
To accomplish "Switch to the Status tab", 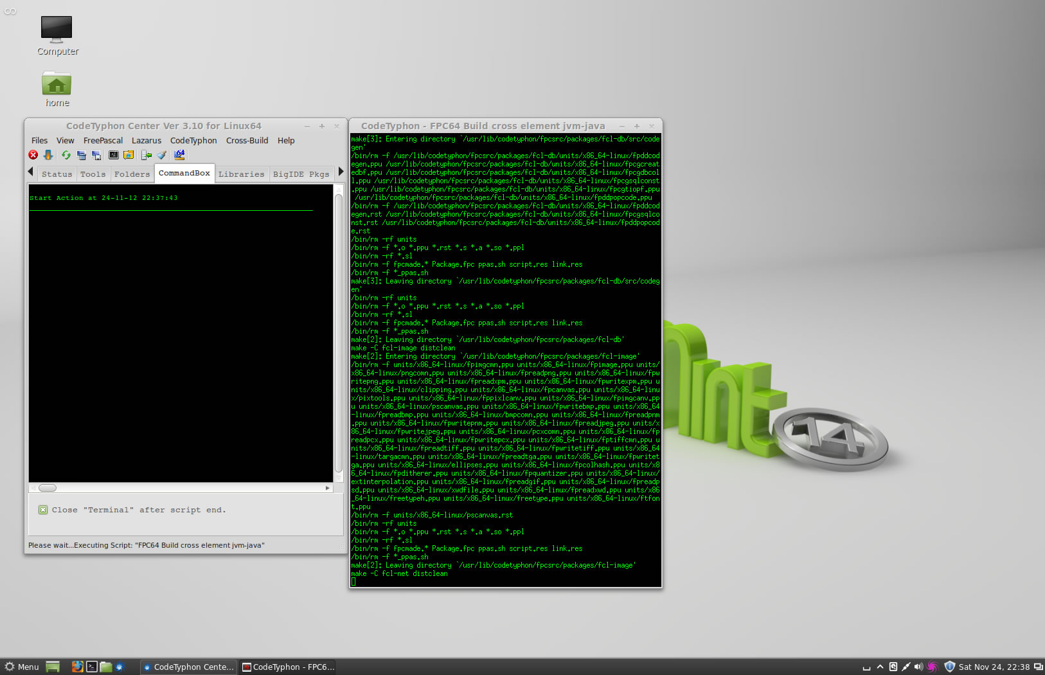I will point(57,174).
